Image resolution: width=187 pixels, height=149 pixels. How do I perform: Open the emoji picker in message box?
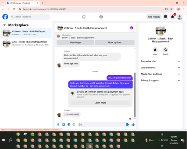point(127,124)
